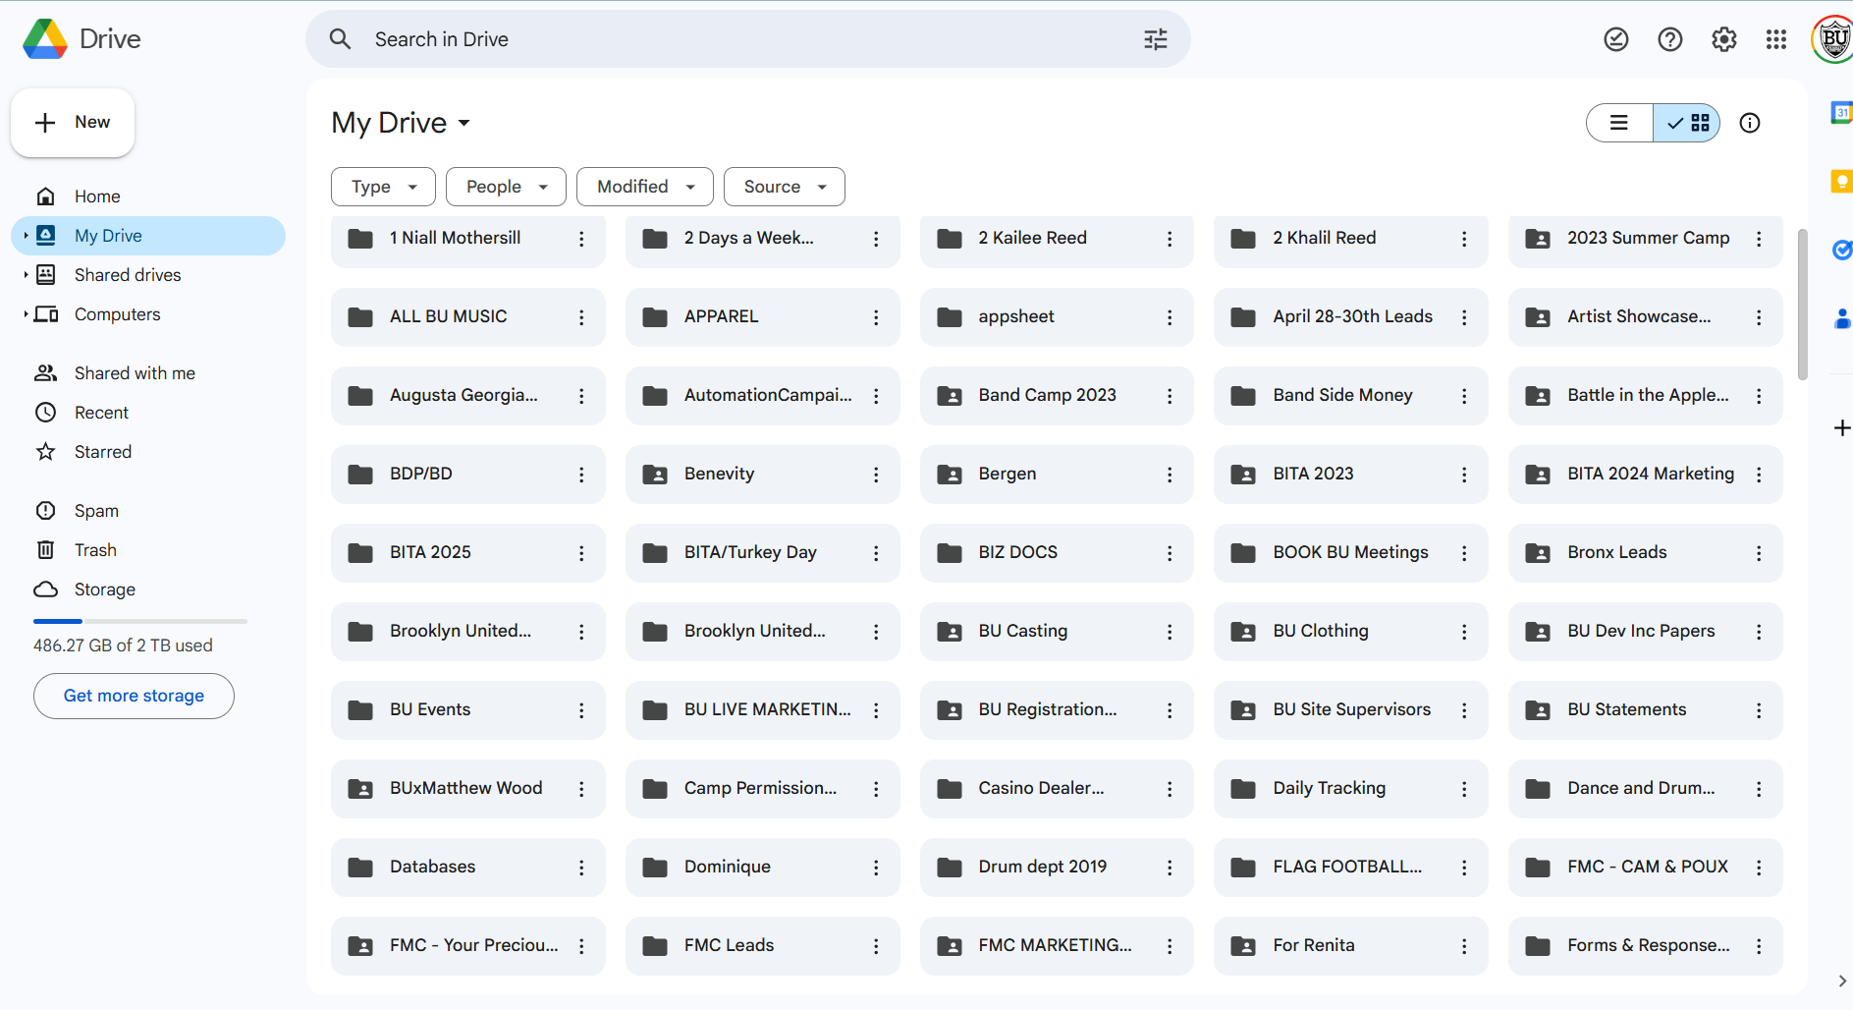The image size is (1853, 1010).
Task: Open more actions for BIZ DOCS folder
Action: [x=1170, y=553]
